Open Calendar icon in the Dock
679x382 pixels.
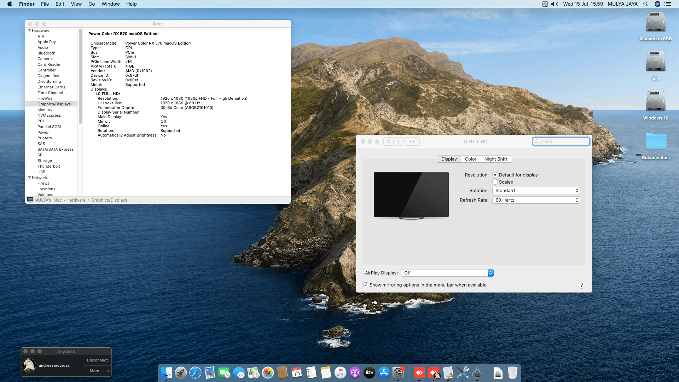[x=297, y=372]
